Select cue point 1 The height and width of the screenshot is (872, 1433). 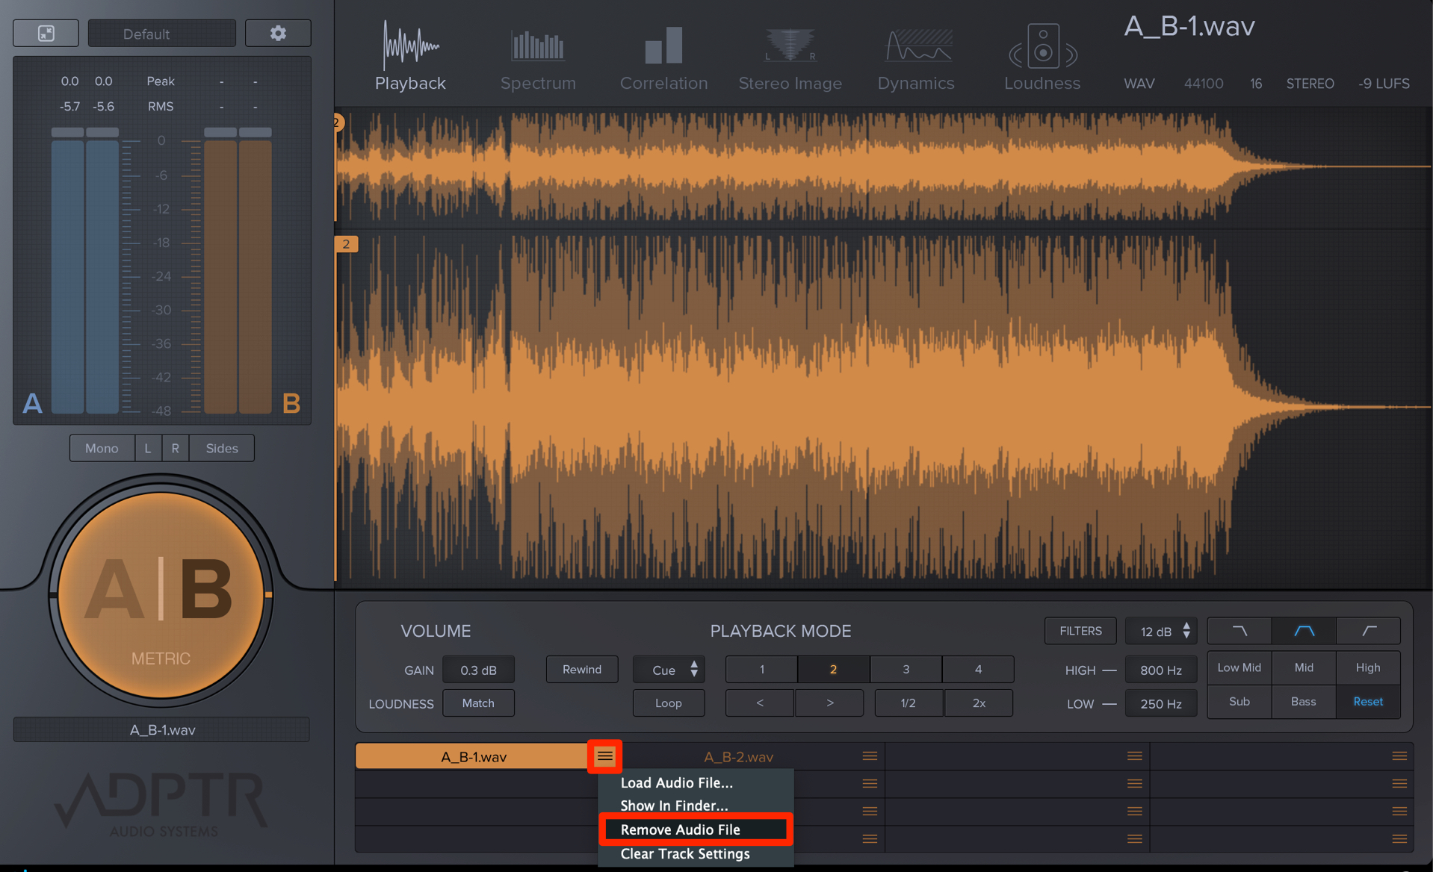pyautogui.click(x=761, y=670)
